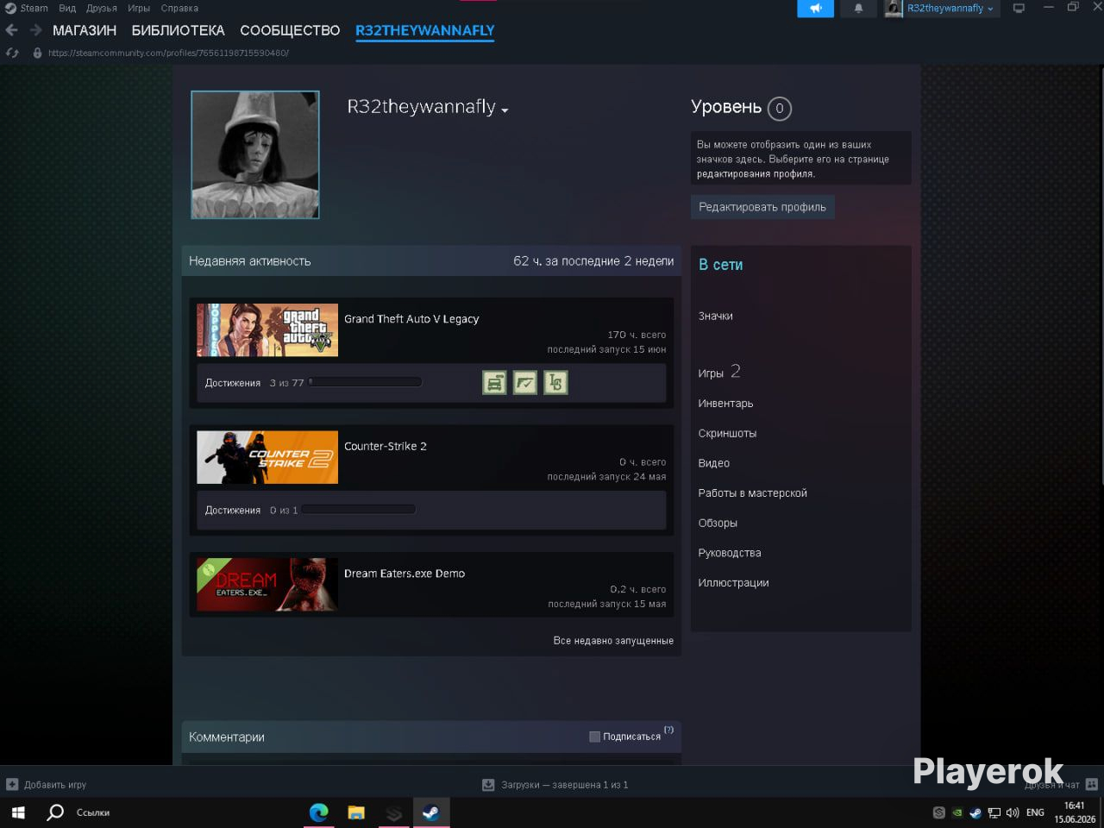Screen dimensions: 1104x828
Task: Click the Редактировать профиль button
Action: (762, 207)
